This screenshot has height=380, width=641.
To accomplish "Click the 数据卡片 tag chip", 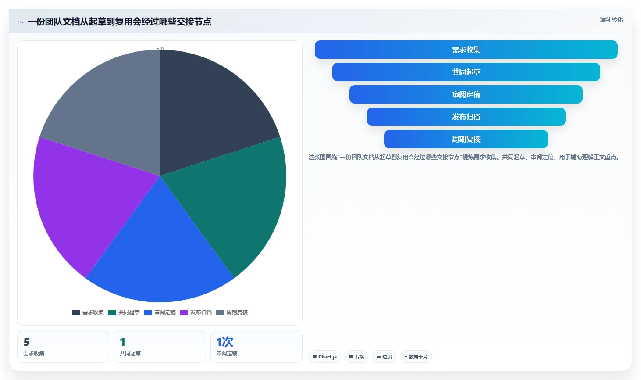I will (416, 357).
